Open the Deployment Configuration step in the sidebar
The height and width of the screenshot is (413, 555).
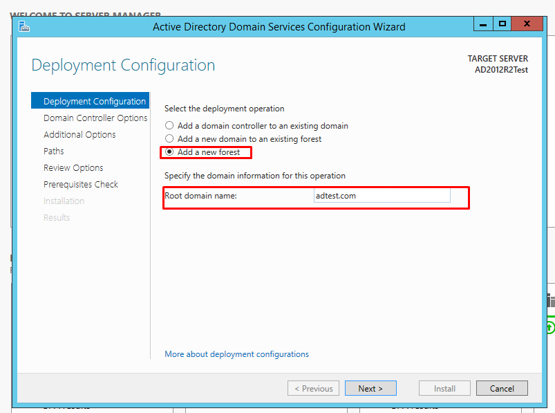click(x=91, y=101)
